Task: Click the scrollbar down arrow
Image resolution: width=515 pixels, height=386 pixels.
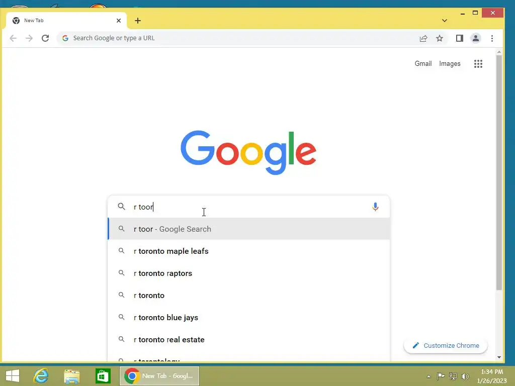Action: pyautogui.click(x=499, y=357)
